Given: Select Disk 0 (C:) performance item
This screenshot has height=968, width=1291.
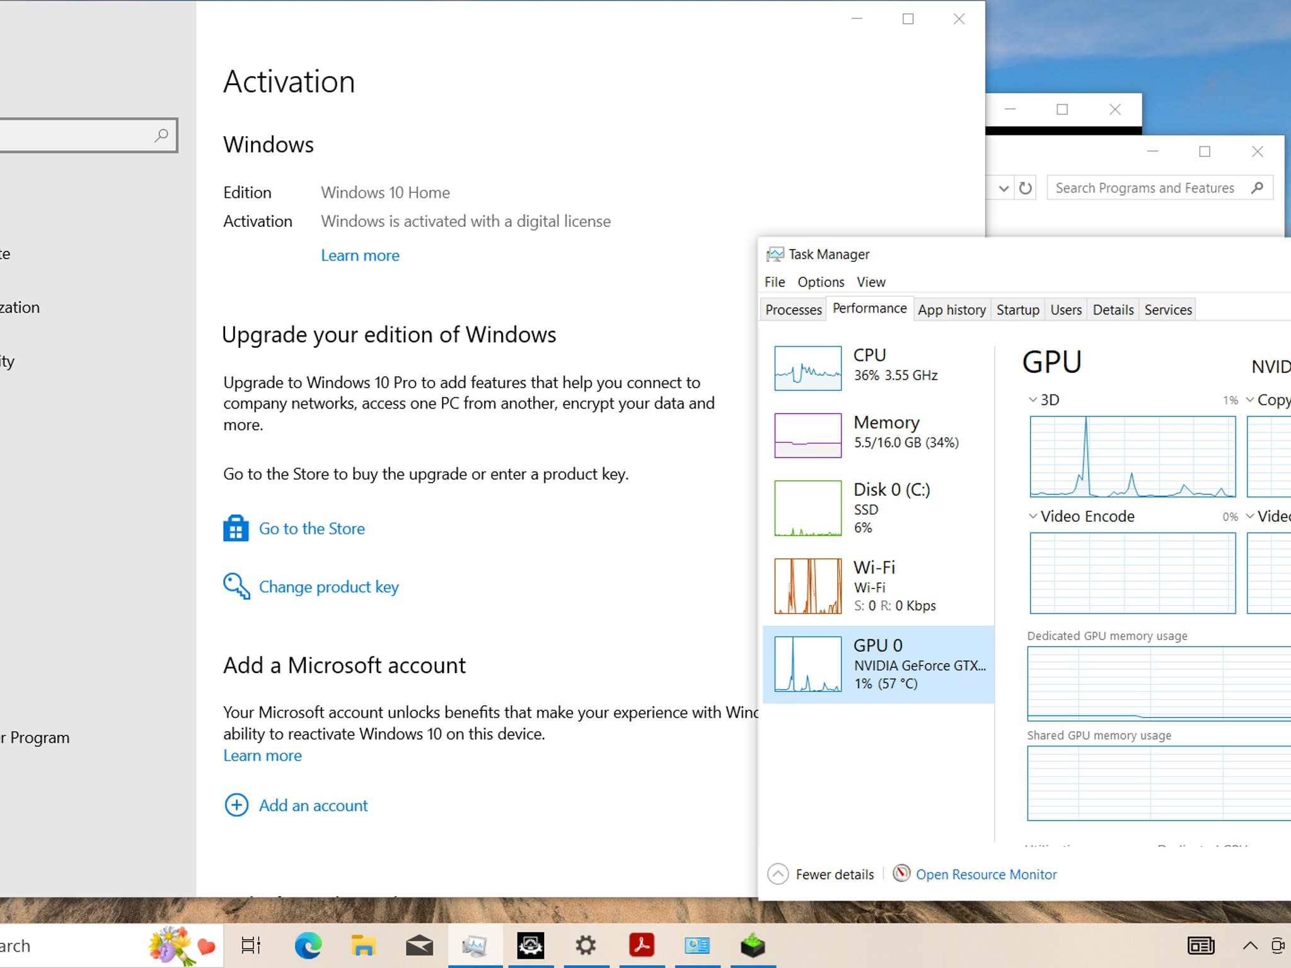Looking at the screenshot, I should (x=879, y=508).
